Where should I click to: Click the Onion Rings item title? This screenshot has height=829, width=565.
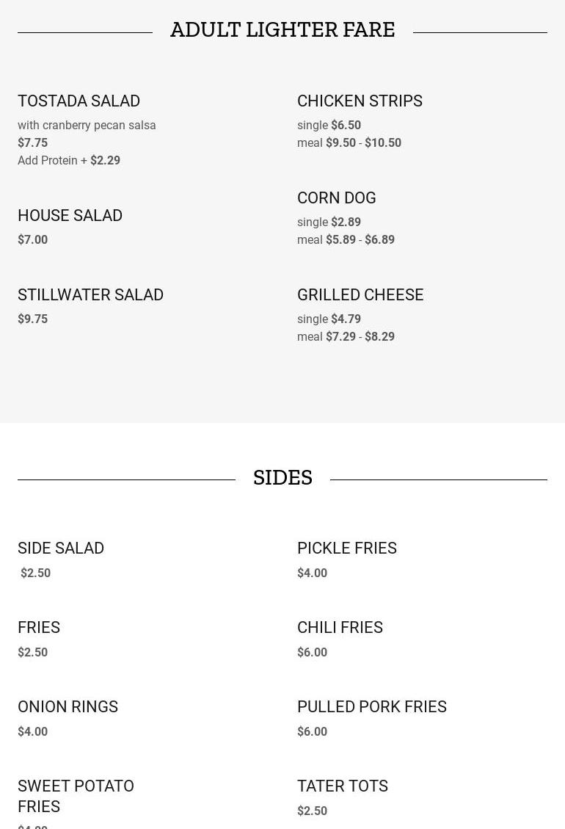(x=68, y=706)
